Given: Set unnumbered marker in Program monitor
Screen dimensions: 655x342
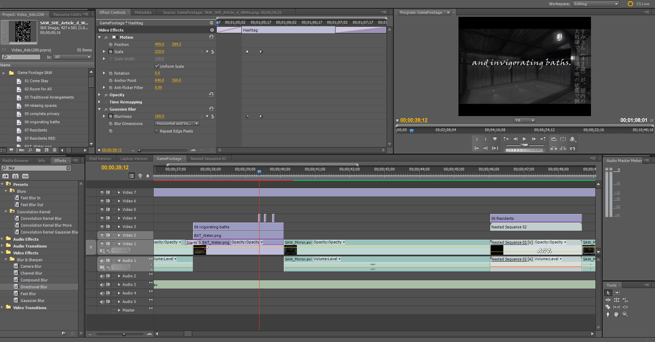Looking at the screenshot, I should pyautogui.click(x=495, y=139).
